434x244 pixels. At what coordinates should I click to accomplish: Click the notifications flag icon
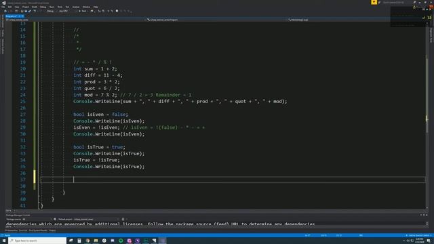tap(374, 2)
